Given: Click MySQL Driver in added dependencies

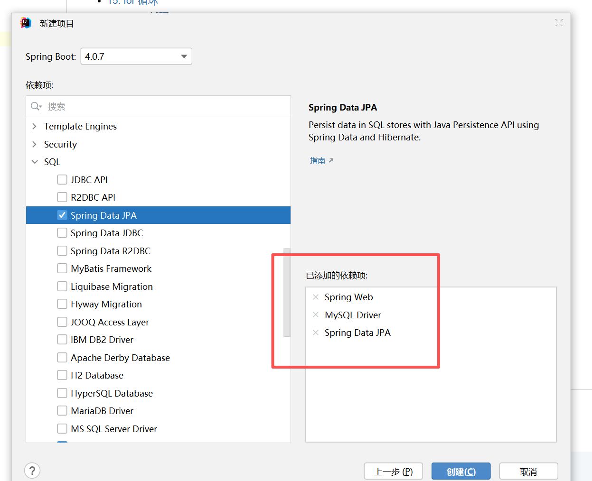Looking at the screenshot, I should click(x=353, y=315).
